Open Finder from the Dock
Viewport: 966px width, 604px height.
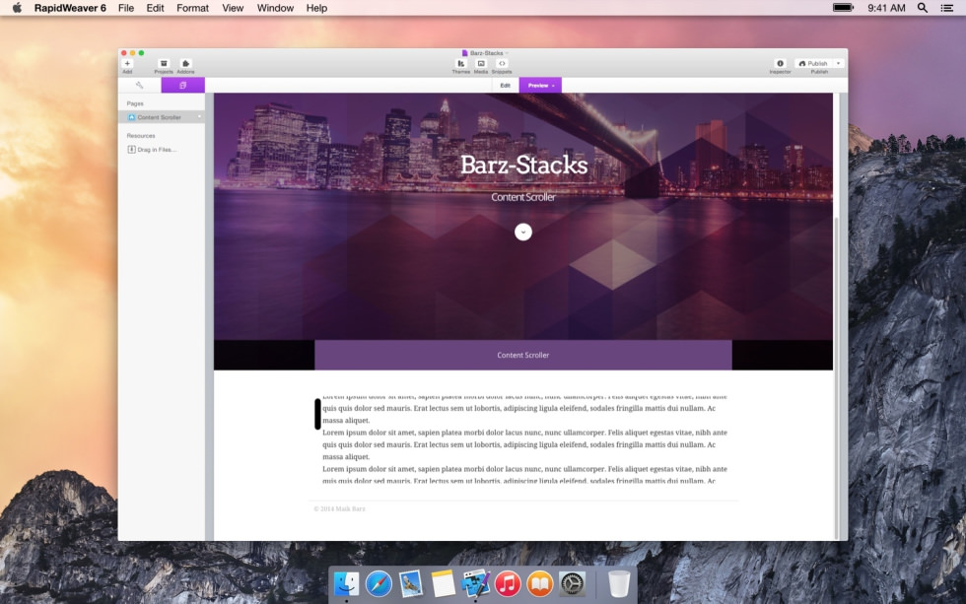click(x=346, y=583)
